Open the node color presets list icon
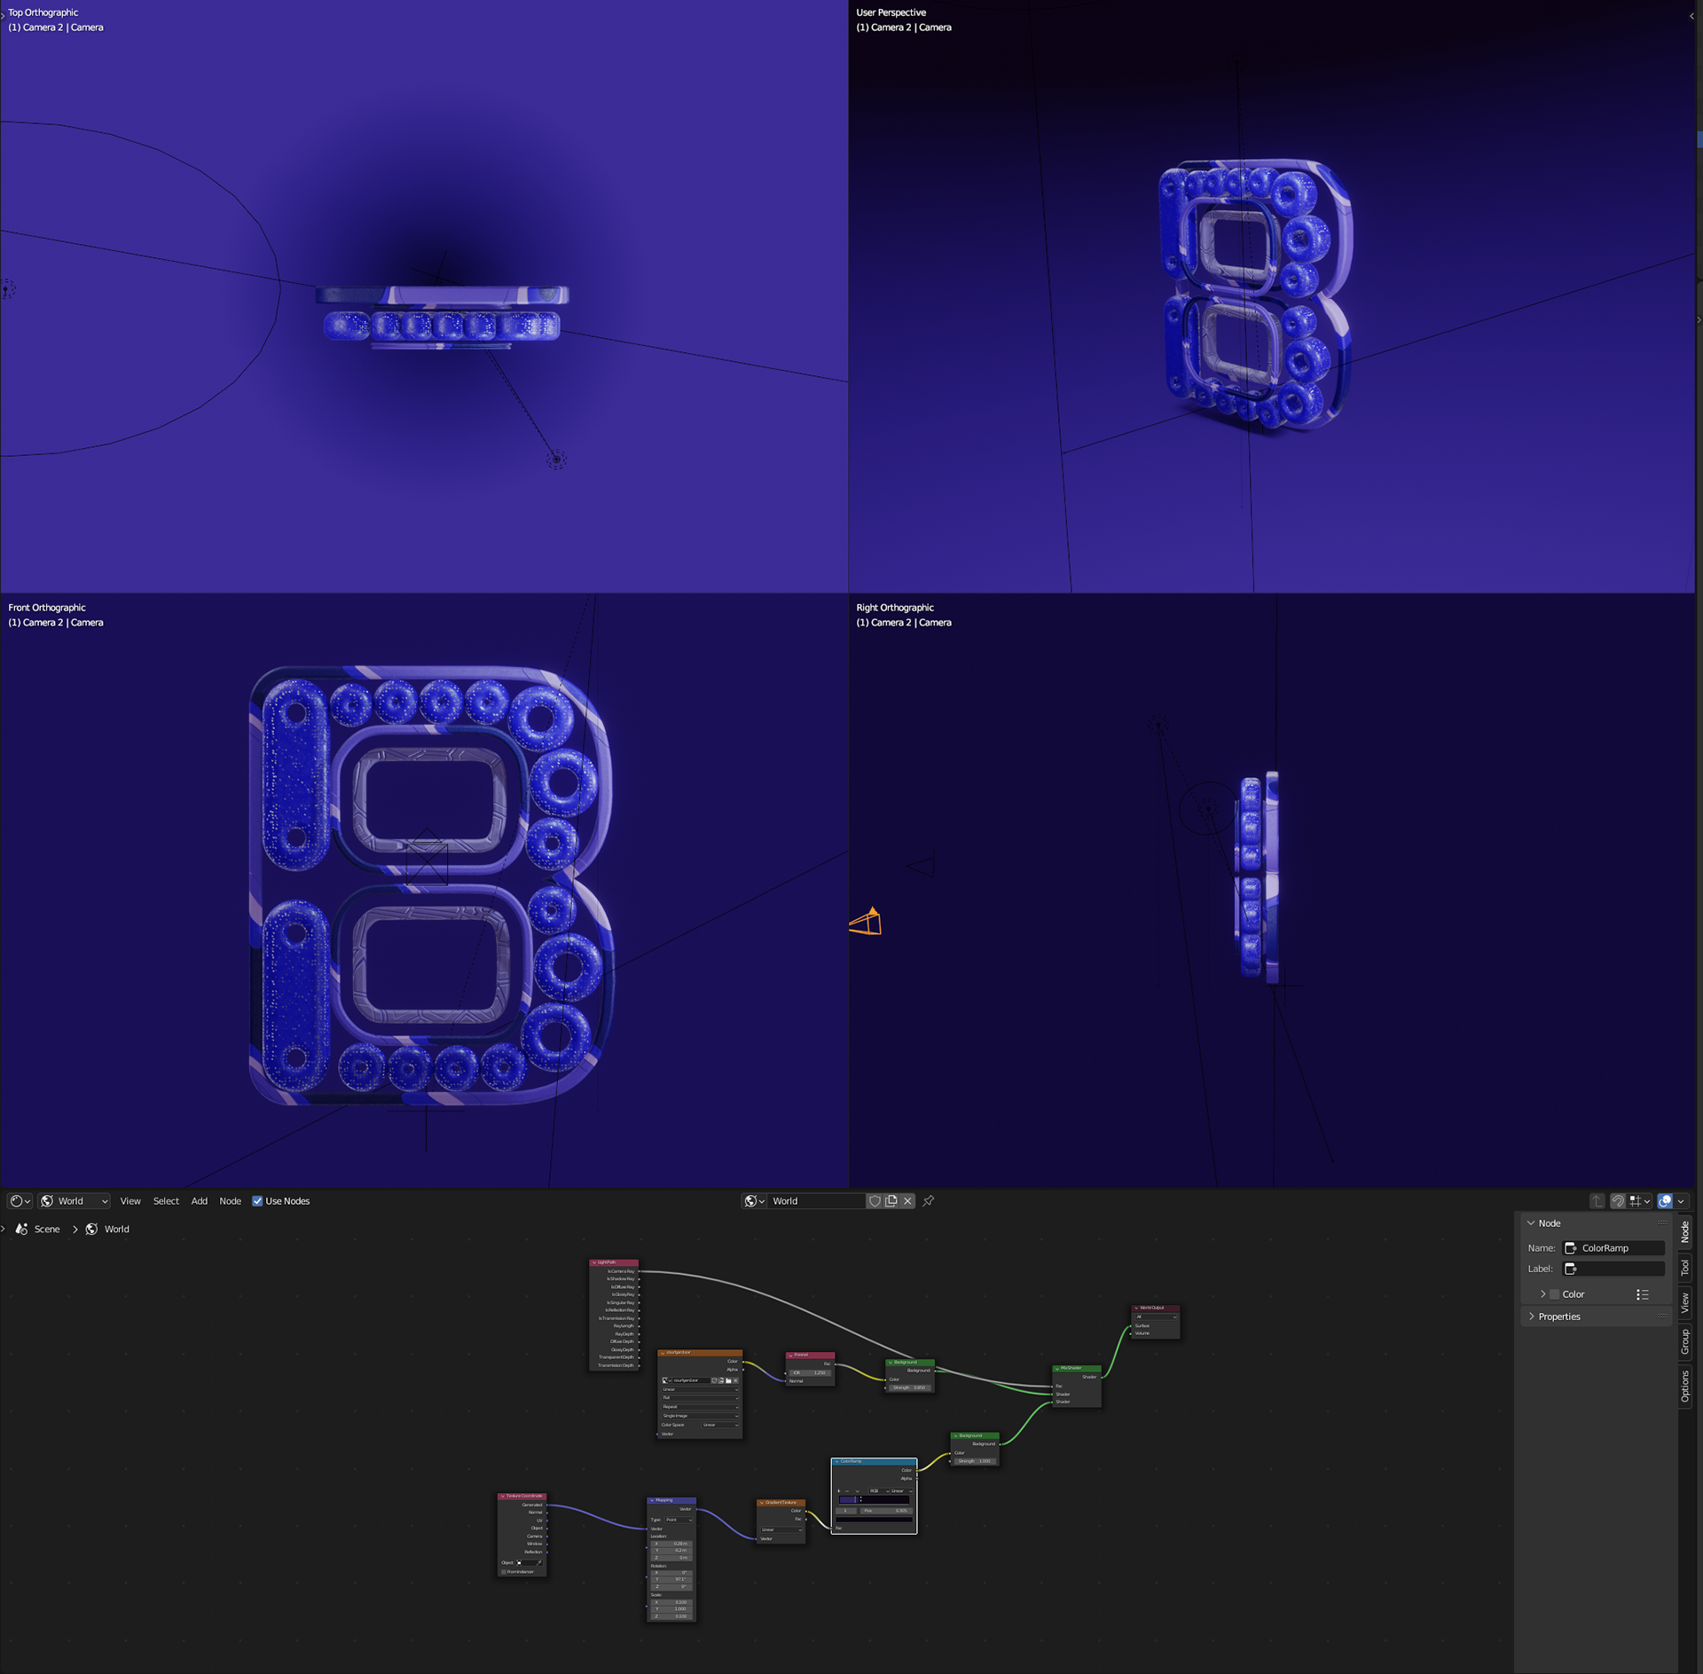The height and width of the screenshot is (1674, 1703). click(x=1642, y=1294)
